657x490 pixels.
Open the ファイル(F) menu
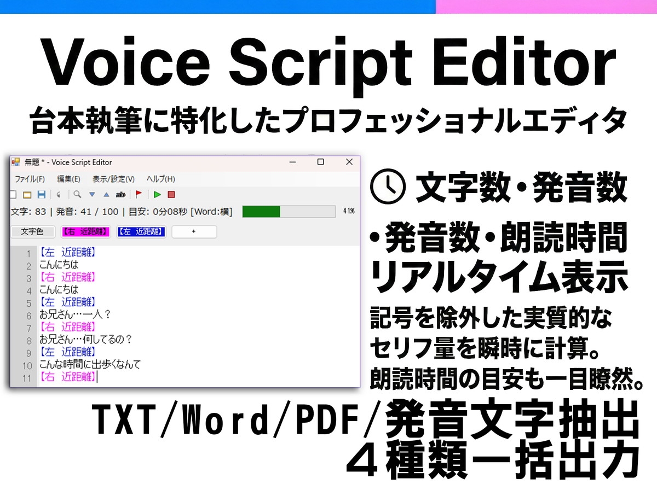30,179
